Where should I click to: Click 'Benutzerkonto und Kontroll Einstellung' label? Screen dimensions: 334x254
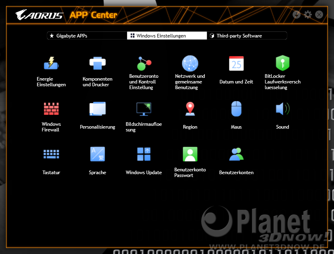(144, 82)
